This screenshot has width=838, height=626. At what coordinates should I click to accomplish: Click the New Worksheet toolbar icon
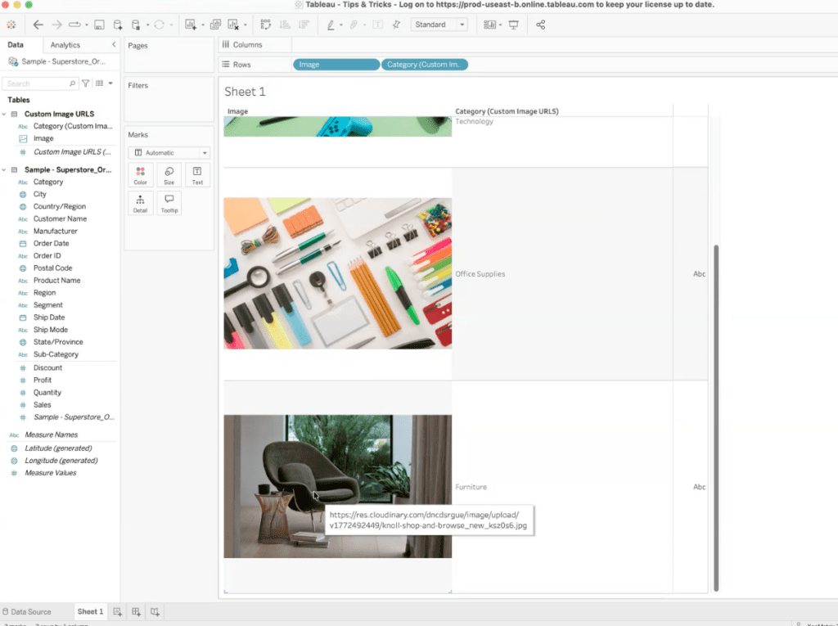tap(190, 25)
